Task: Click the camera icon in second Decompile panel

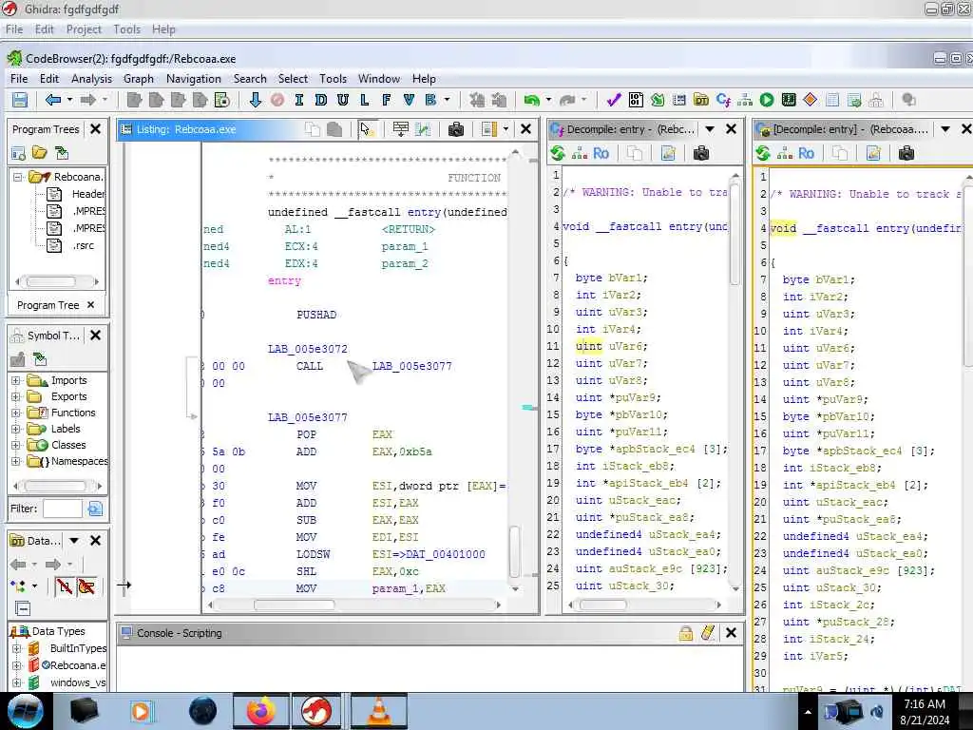Action: pyautogui.click(x=906, y=153)
